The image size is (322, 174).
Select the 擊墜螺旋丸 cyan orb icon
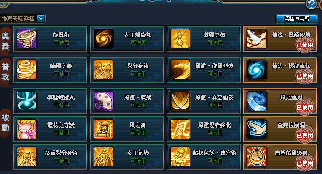(27, 101)
